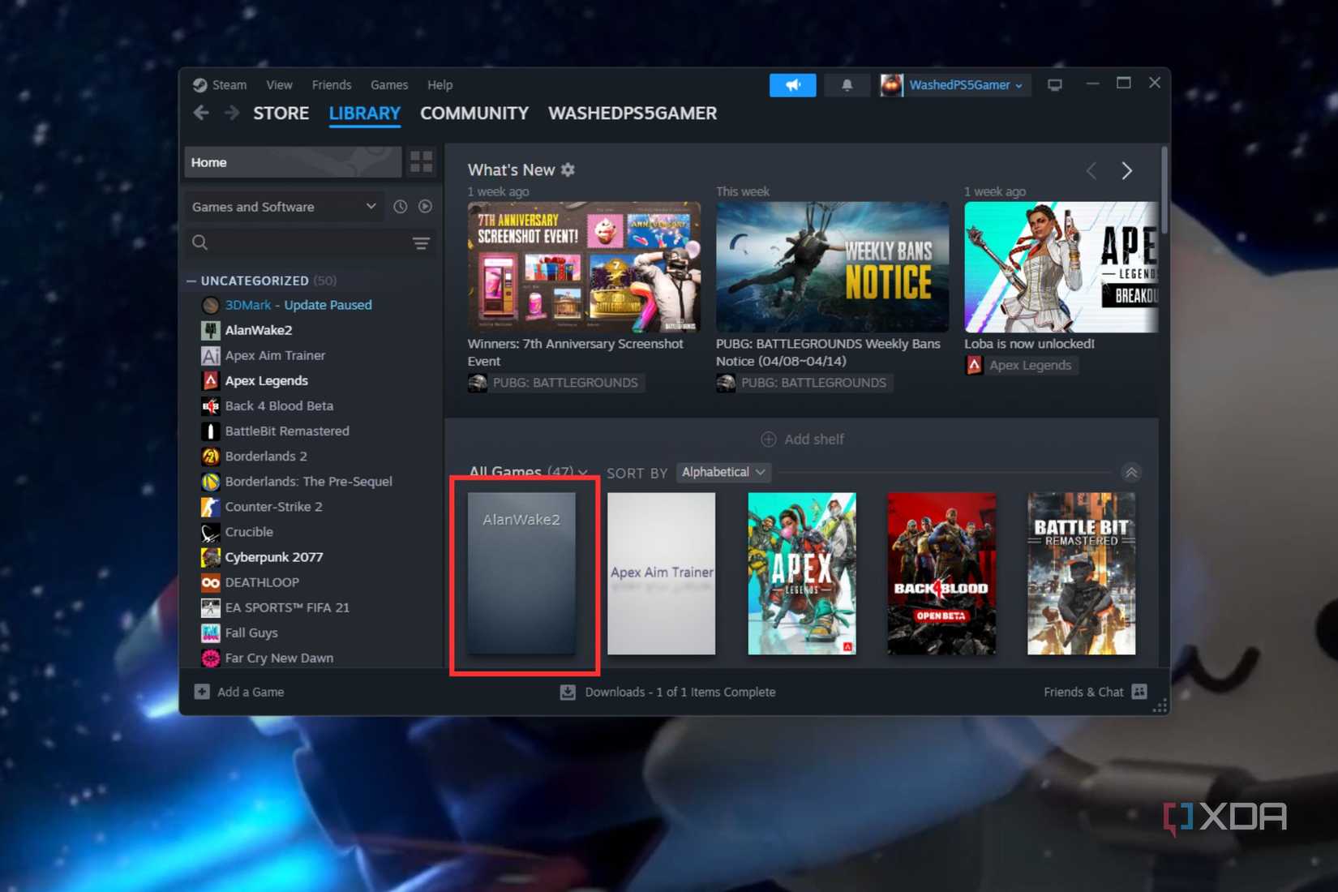
Task: Open the Games and Software collections dropdown
Action: (284, 206)
